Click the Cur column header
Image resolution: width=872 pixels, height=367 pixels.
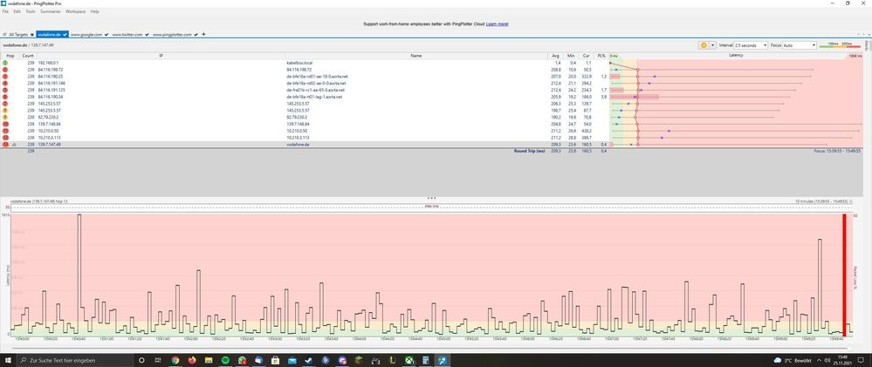(x=586, y=56)
